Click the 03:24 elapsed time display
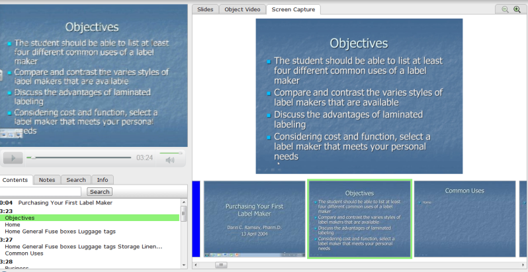Image resolution: width=528 pixels, height=272 pixels. tap(144, 158)
